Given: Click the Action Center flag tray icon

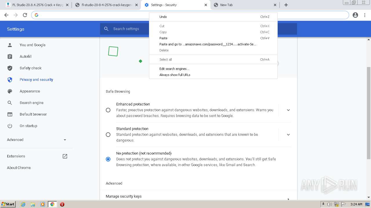Looking at the screenshot, I should click(343, 204).
